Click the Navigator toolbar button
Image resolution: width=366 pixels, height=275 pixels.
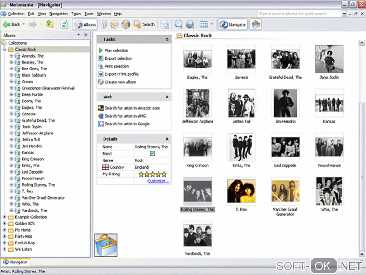point(233,24)
